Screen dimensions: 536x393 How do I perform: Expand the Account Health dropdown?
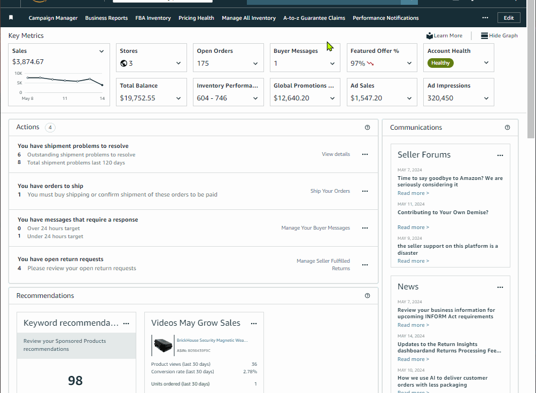[486, 63]
